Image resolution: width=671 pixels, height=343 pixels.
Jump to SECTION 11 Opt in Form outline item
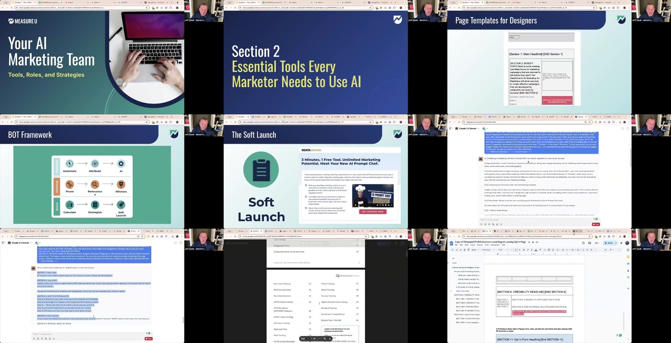467,315
